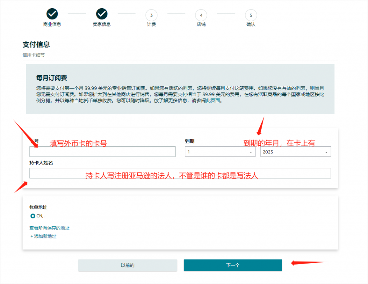Click the 店铺 step label text

click(x=201, y=25)
